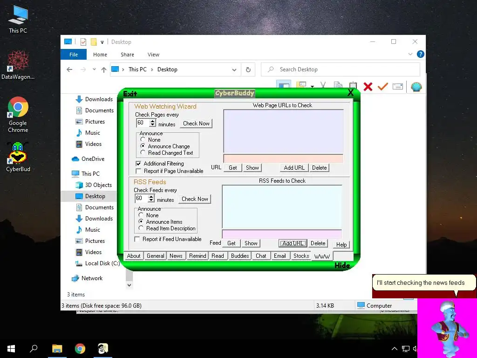Viewport: 477px width, 358px height.
Task: Click the clipboard paste icon in Explorer toolbar
Action: [353, 85]
